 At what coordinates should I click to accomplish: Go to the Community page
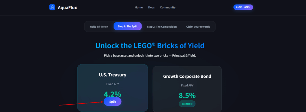click(168, 7)
